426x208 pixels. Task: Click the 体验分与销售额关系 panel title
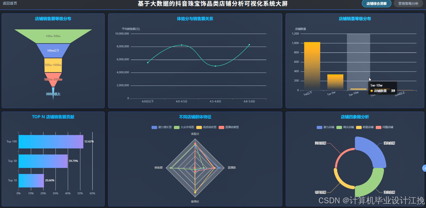[195, 19]
